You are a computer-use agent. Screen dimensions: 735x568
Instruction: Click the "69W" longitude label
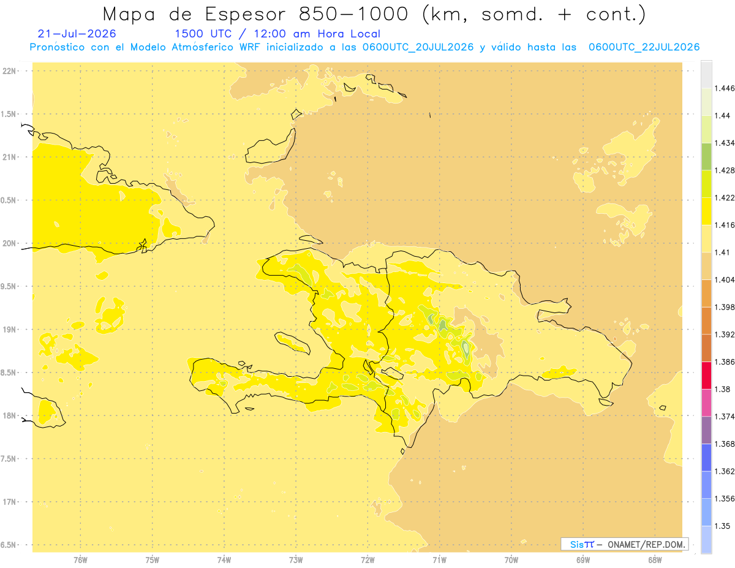click(x=583, y=560)
